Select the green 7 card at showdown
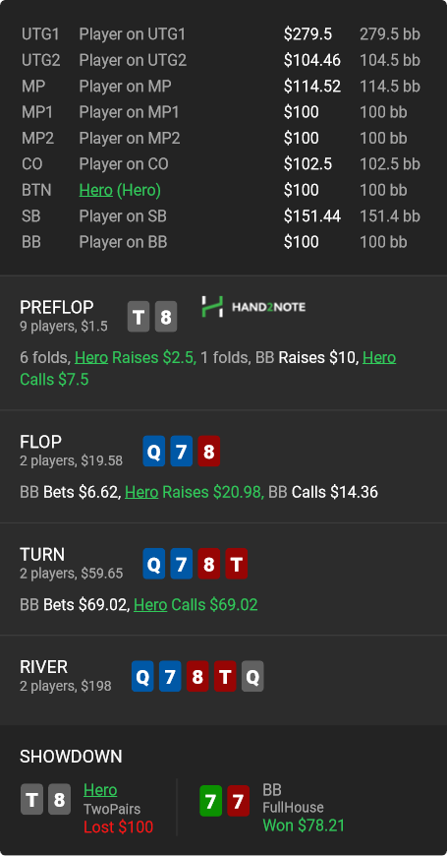Image resolution: width=447 pixels, height=856 pixels. [211, 801]
